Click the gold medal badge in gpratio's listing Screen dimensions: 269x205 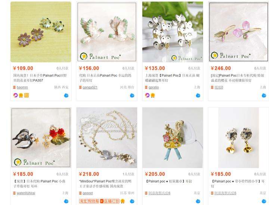pyautogui.click(x=153, y=95)
